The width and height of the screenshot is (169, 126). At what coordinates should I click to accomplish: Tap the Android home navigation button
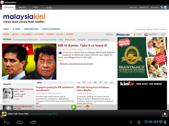(20, 122)
